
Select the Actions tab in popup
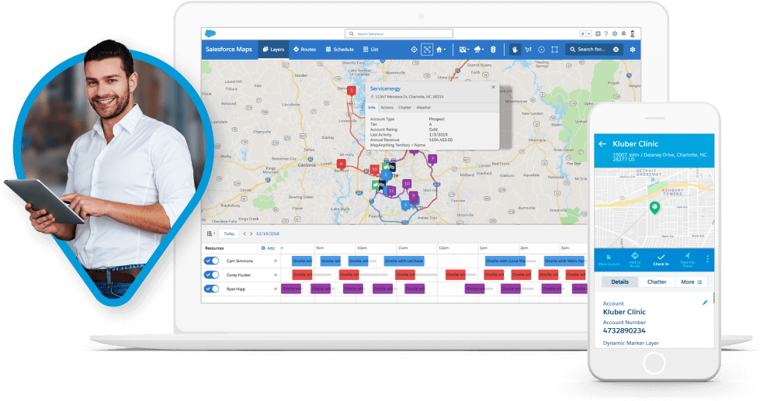[x=387, y=108]
